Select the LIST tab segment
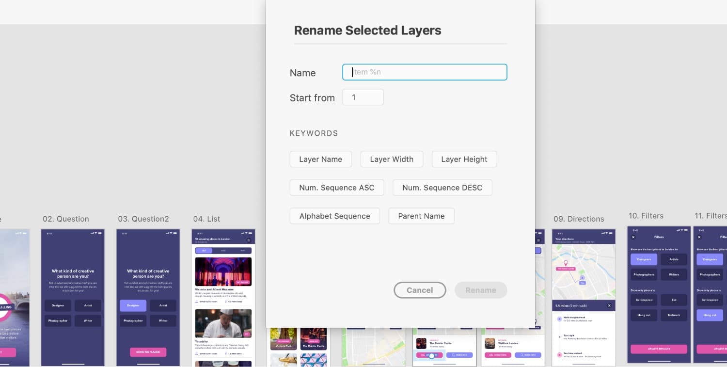Image resolution: width=727 pixels, height=367 pixels. pos(204,251)
